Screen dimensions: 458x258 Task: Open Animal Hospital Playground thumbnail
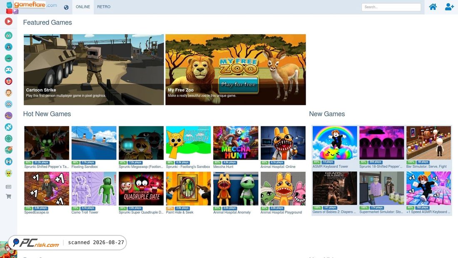283,189
